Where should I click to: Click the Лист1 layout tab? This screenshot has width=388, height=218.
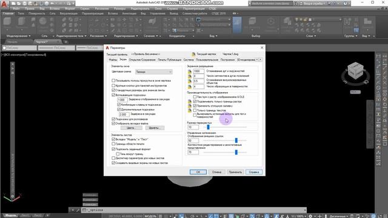coord(25,216)
